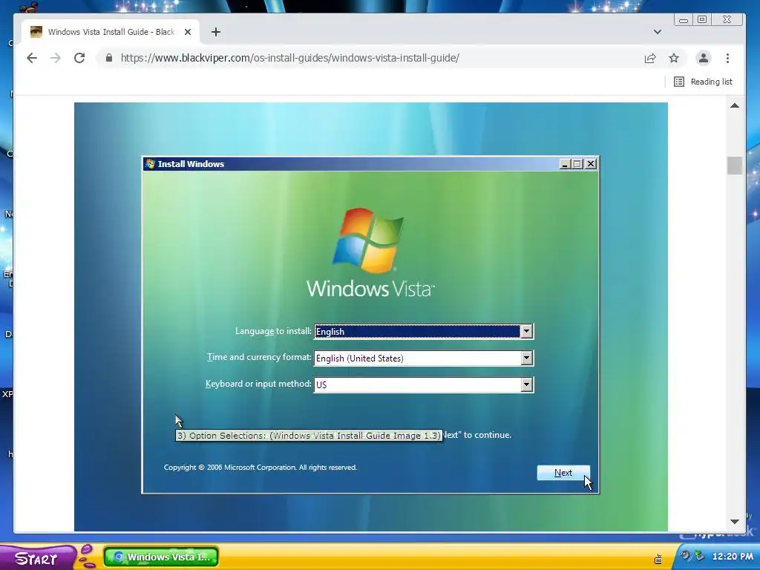Close the Windows Vista Install Guide tab
This screenshot has height=570, width=760.
(x=188, y=32)
